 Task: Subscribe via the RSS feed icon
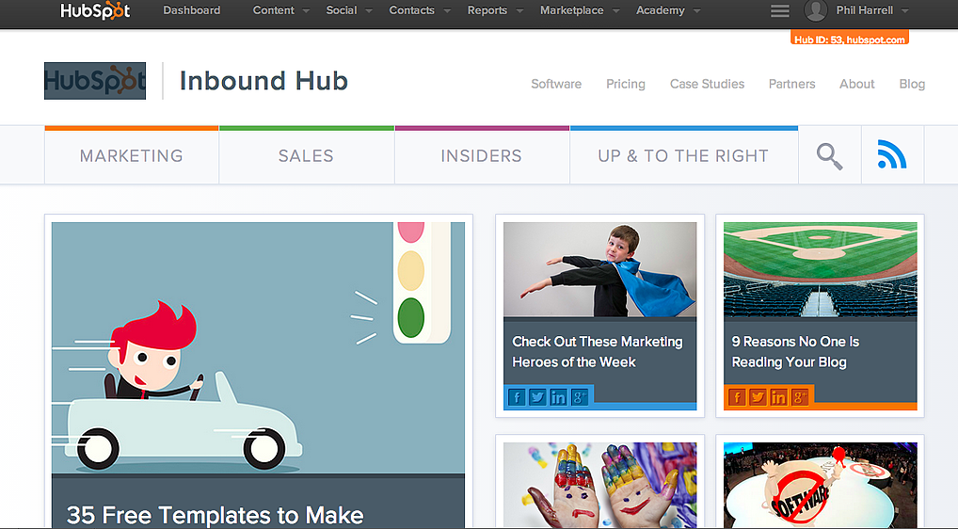click(892, 154)
